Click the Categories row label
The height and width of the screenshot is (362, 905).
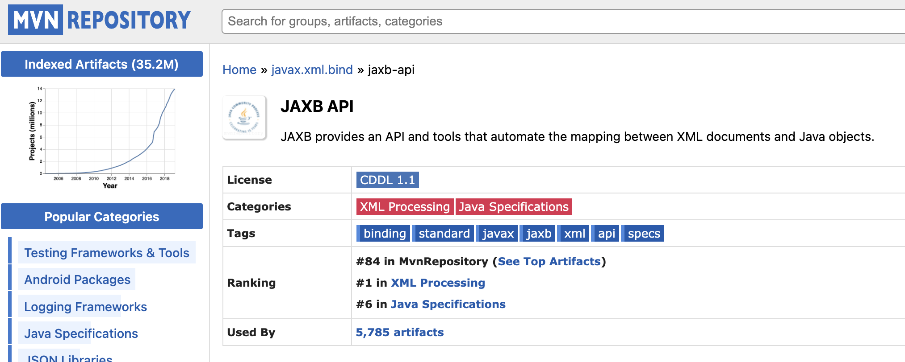[259, 206]
